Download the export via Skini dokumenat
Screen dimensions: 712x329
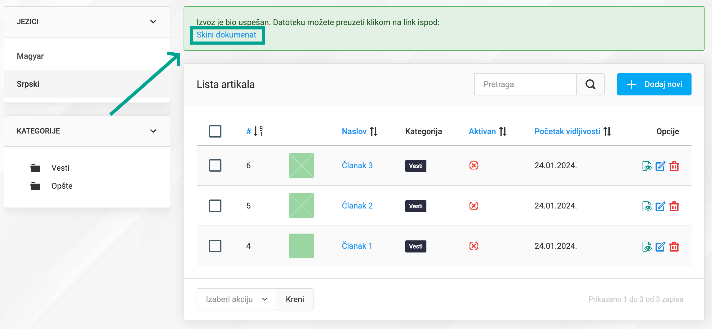point(227,34)
